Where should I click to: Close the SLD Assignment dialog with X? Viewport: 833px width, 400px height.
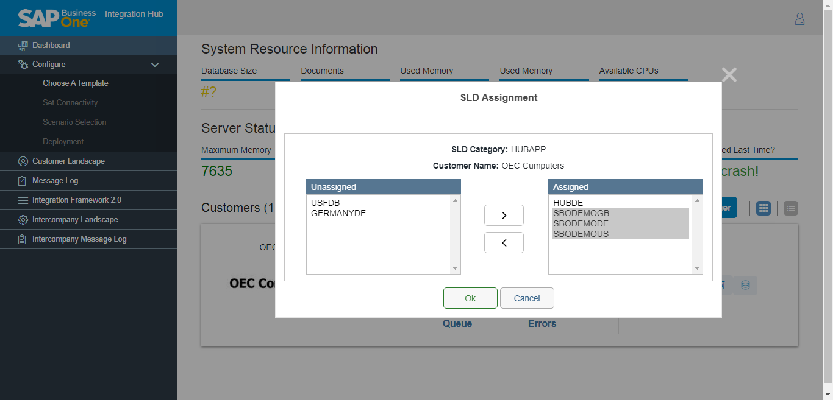point(729,75)
